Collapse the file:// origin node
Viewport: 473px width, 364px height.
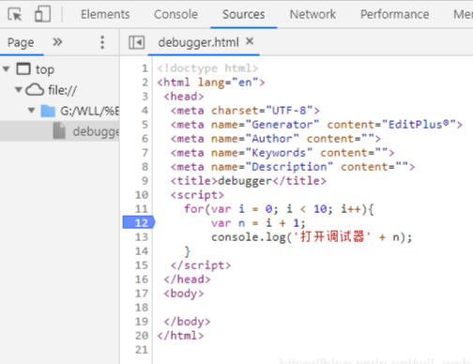coord(19,90)
